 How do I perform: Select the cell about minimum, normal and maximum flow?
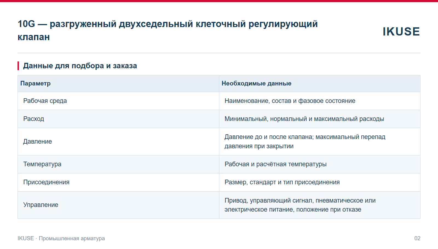[x=320, y=119]
